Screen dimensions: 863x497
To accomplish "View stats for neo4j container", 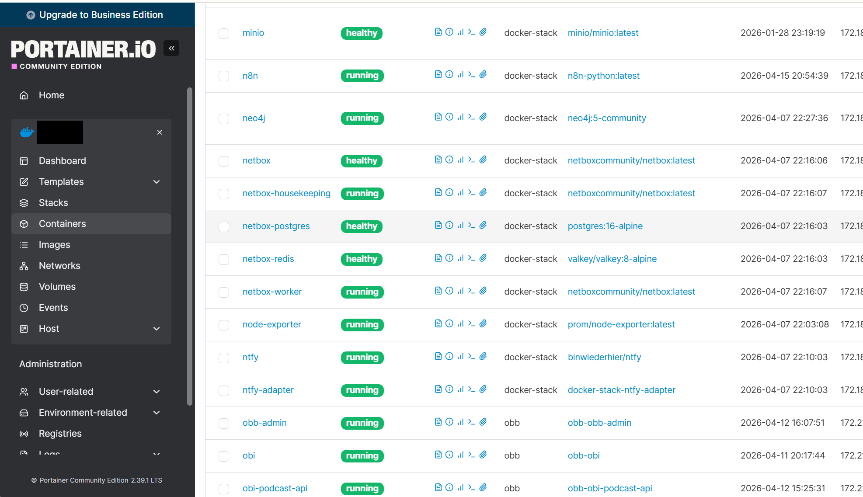I will pyautogui.click(x=460, y=117).
